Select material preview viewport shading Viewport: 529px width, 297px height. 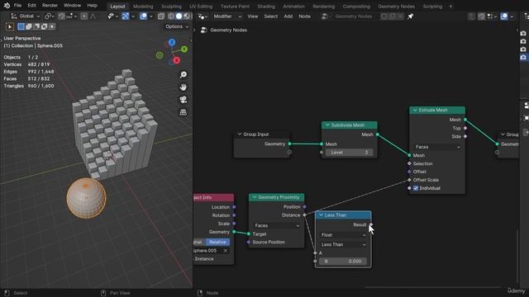pyautogui.click(x=187, y=16)
